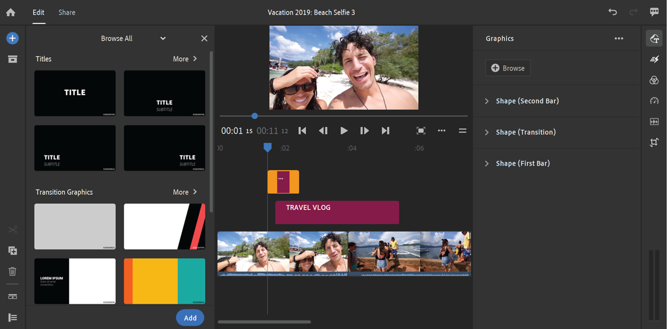Screen dimensions: 667x329
Task: Click the blue Add media plus icon
Action: 13,38
